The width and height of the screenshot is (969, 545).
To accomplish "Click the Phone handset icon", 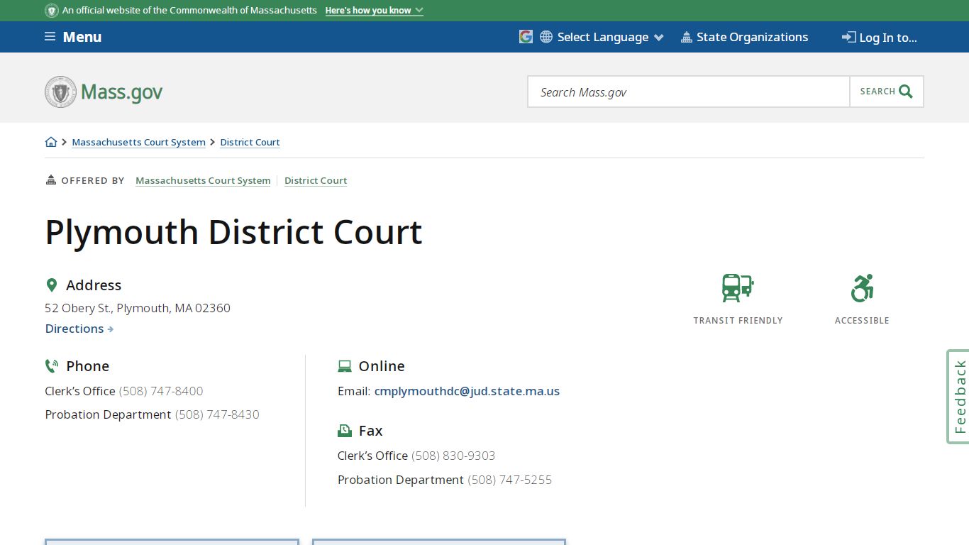I will click(51, 366).
